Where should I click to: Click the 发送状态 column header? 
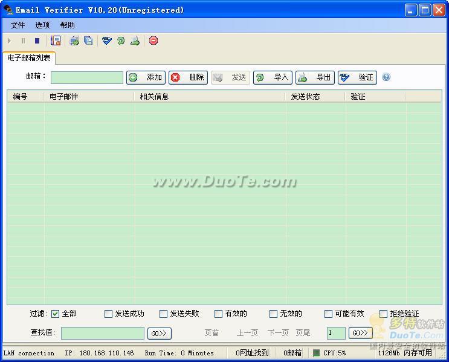(315, 97)
